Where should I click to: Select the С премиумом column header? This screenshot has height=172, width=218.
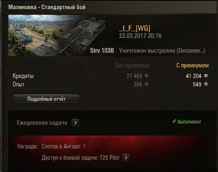tap(192, 65)
